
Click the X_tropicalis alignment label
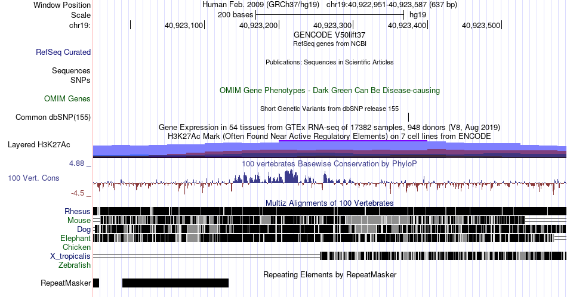70,256
